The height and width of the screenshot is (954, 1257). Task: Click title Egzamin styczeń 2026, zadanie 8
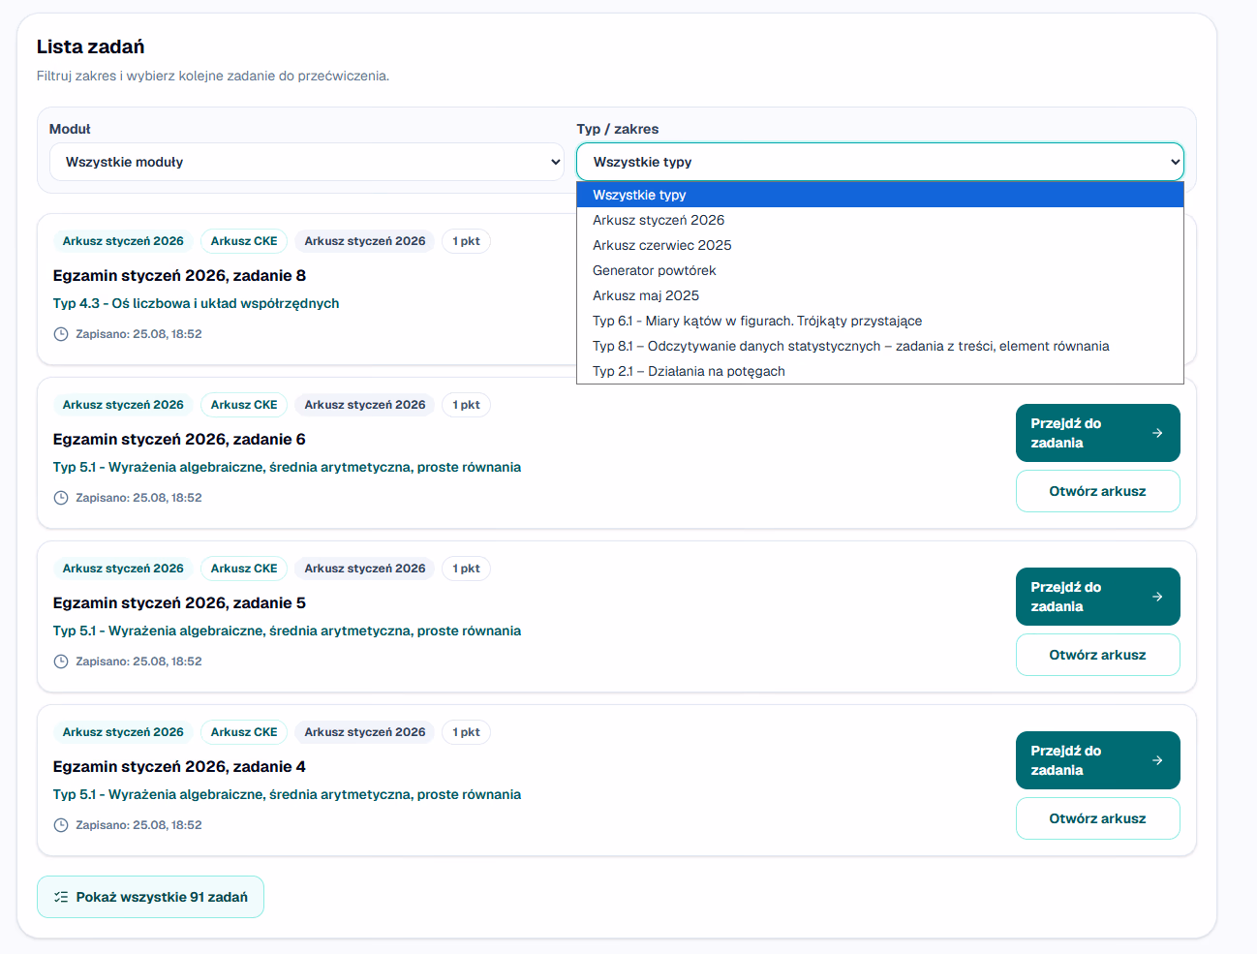pyautogui.click(x=179, y=275)
